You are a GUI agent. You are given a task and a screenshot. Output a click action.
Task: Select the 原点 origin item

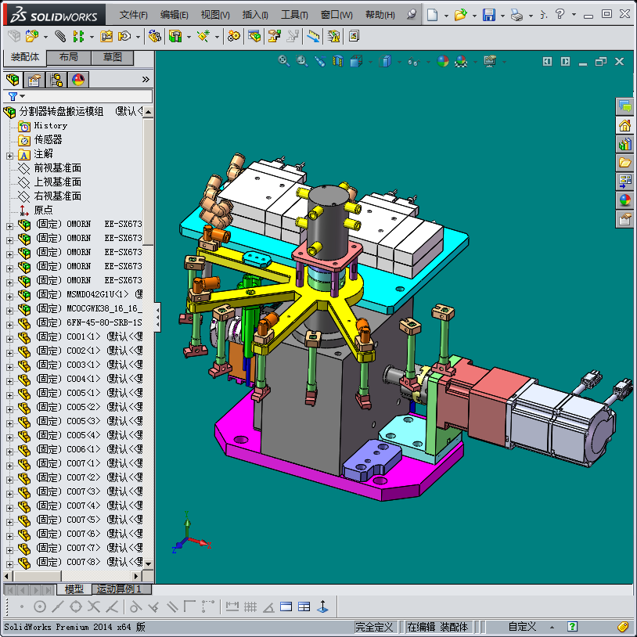43,211
